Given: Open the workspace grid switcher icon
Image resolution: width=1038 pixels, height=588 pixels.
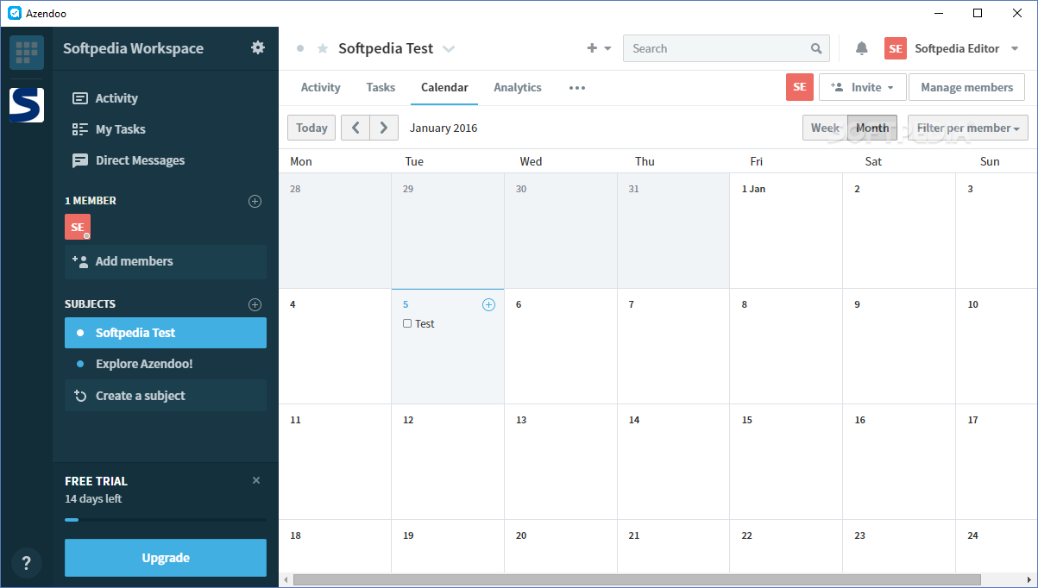Looking at the screenshot, I should [x=27, y=53].
